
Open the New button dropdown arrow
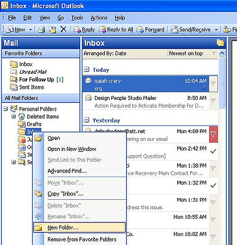(x=30, y=30)
